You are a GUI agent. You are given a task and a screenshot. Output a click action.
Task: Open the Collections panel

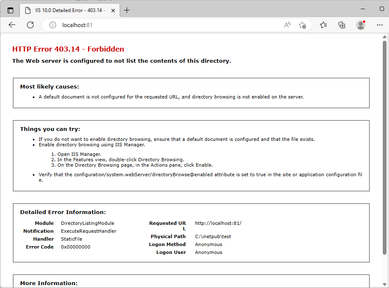(342, 25)
